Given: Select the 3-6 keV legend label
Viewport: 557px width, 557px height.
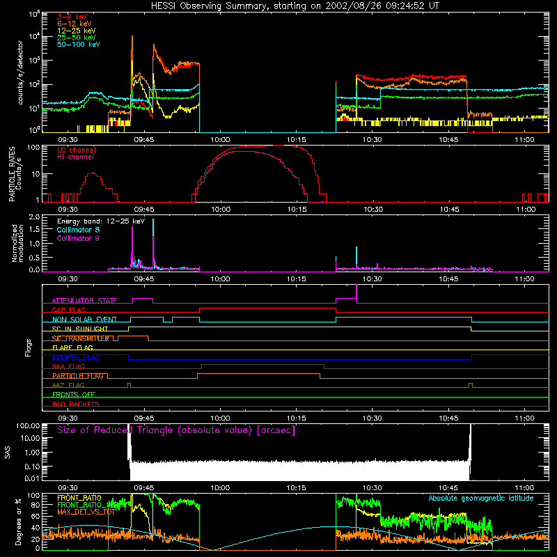Looking at the screenshot, I should pyautogui.click(x=72, y=17).
